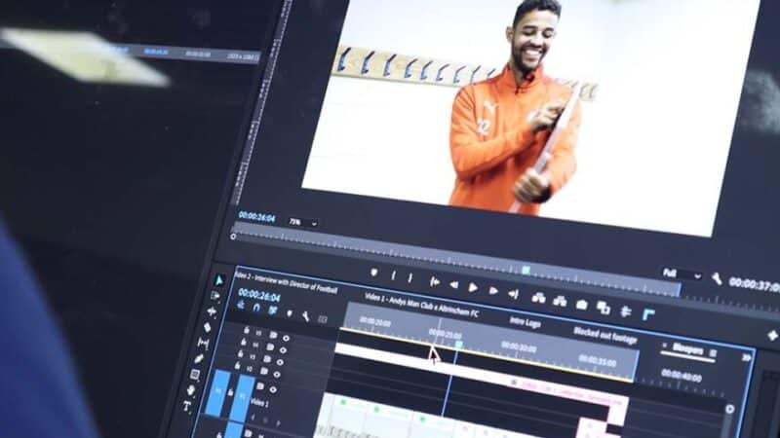Screen dimensions: 780x438
Task: Hide track V4 with eye icon
Action: [x=283, y=350]
